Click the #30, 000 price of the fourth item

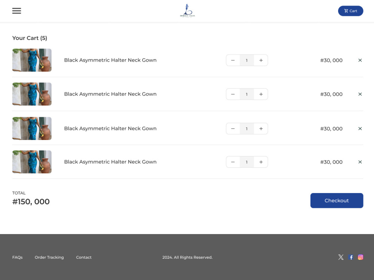pyautogui.click(x=331, y=162)
